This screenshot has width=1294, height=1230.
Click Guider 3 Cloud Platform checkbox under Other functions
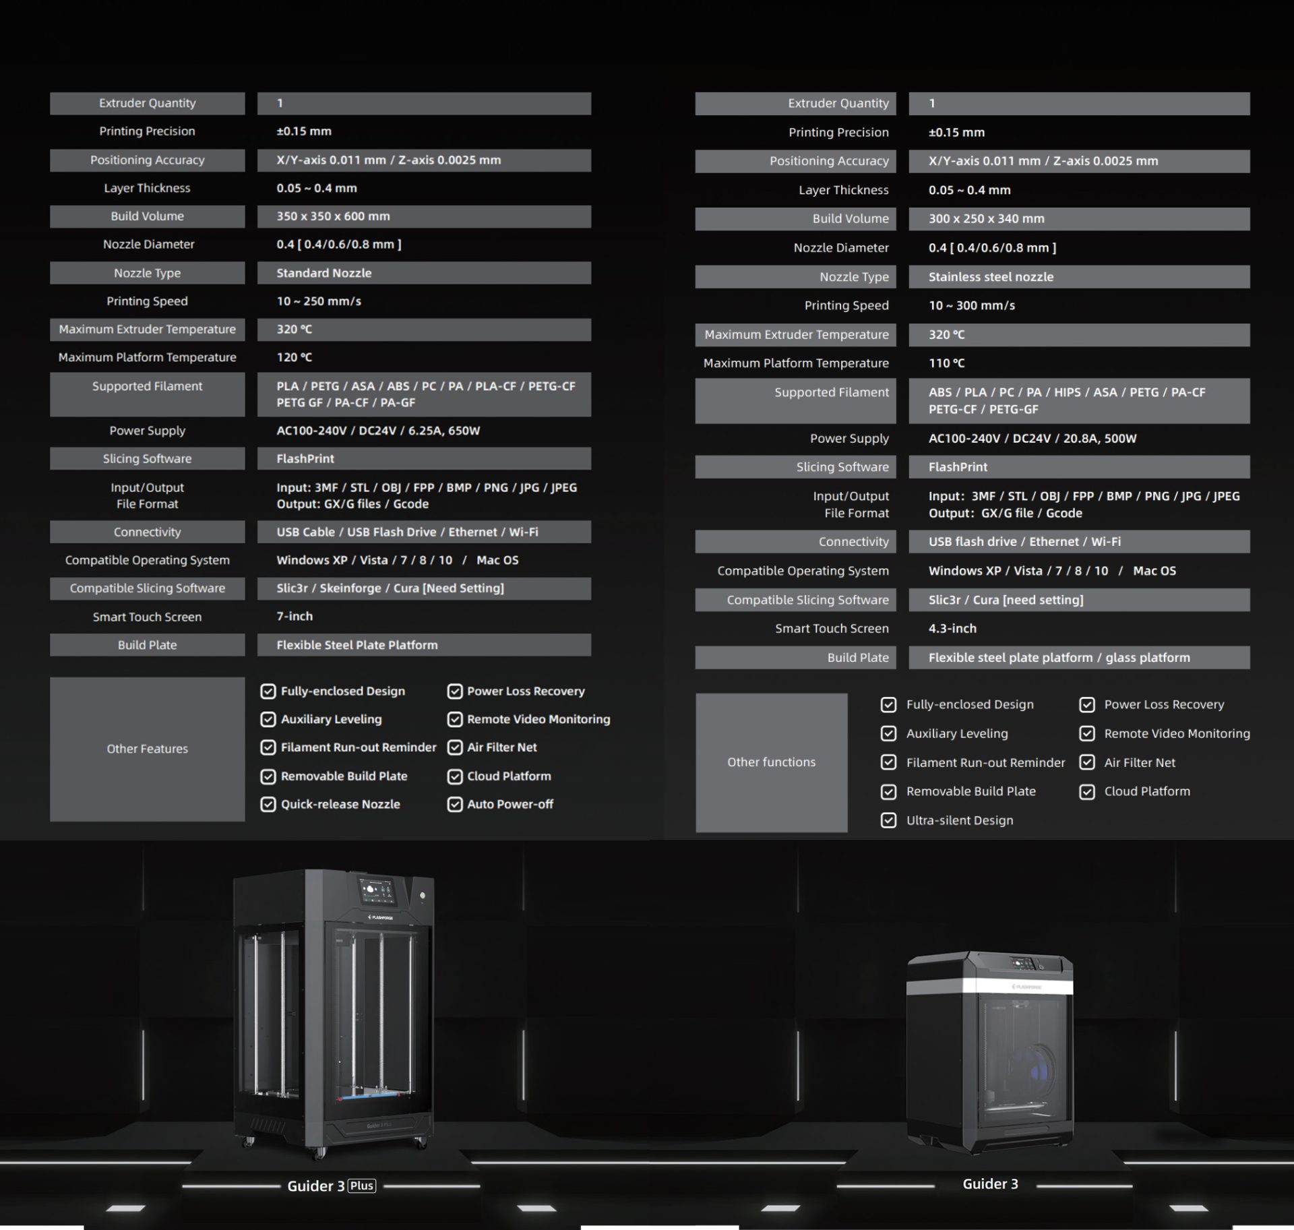(x=1087, y=791)
